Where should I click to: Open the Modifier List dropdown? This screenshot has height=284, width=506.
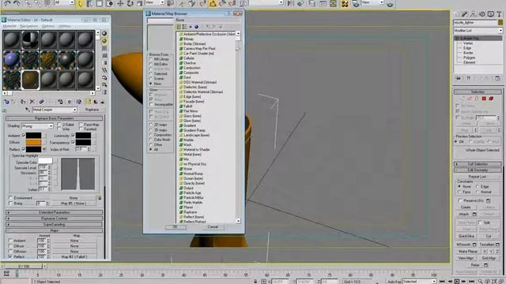click(x=478, y=30)
